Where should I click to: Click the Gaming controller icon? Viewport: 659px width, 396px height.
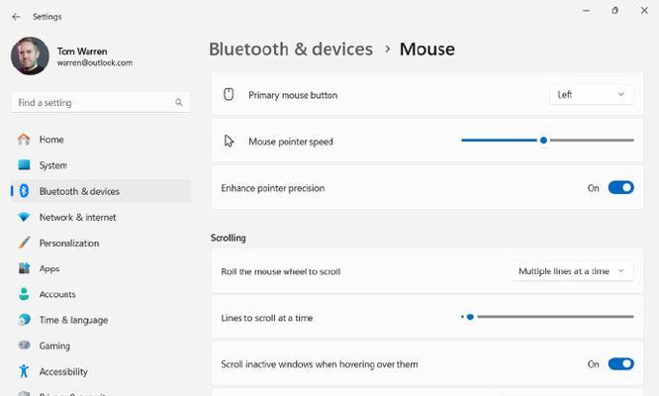[x=24, y=346]
